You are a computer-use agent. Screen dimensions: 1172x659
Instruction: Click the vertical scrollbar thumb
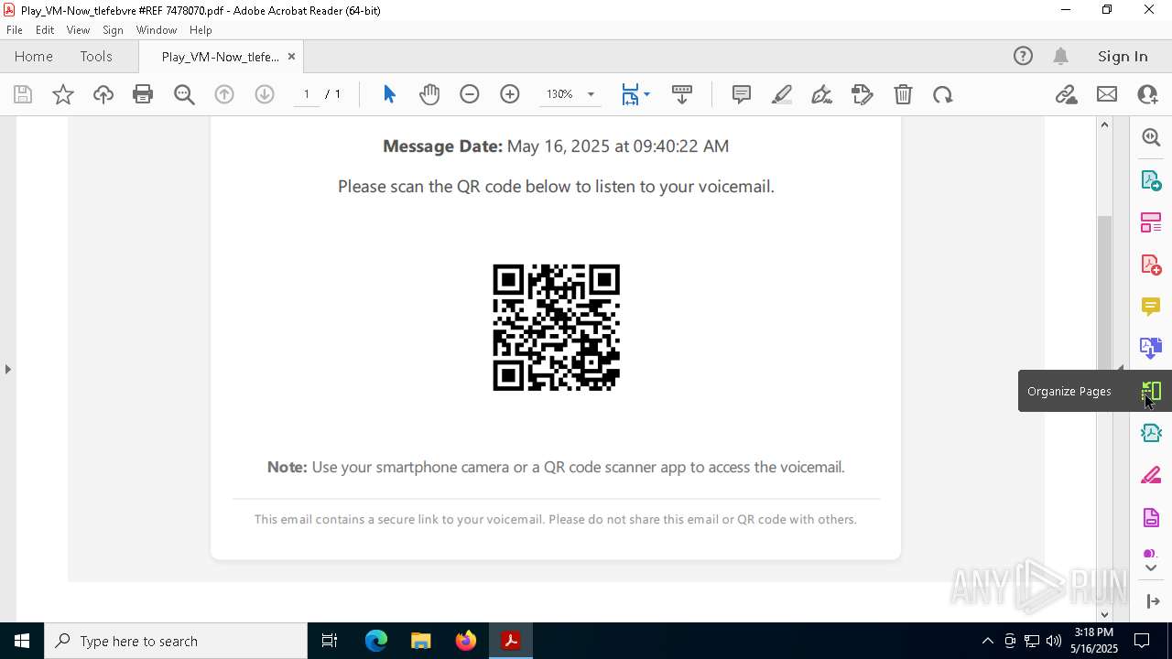[x=1104, y=291]
